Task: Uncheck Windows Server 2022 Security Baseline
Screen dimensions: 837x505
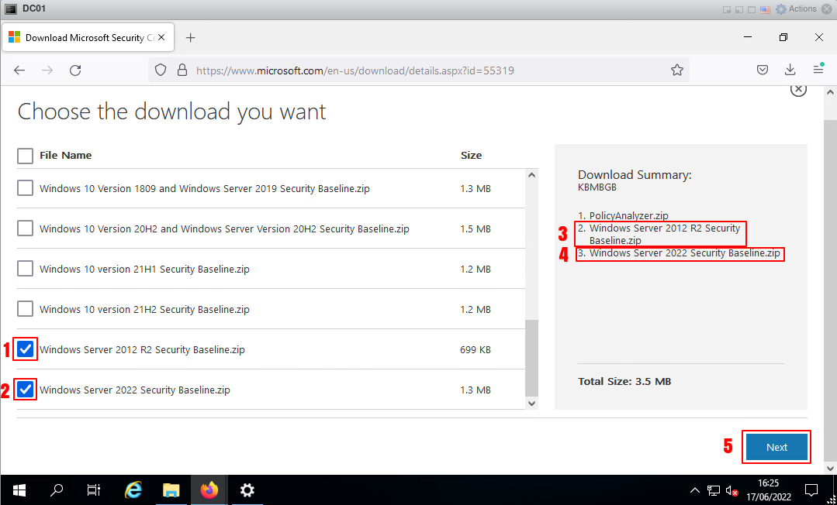Action: 26,390
